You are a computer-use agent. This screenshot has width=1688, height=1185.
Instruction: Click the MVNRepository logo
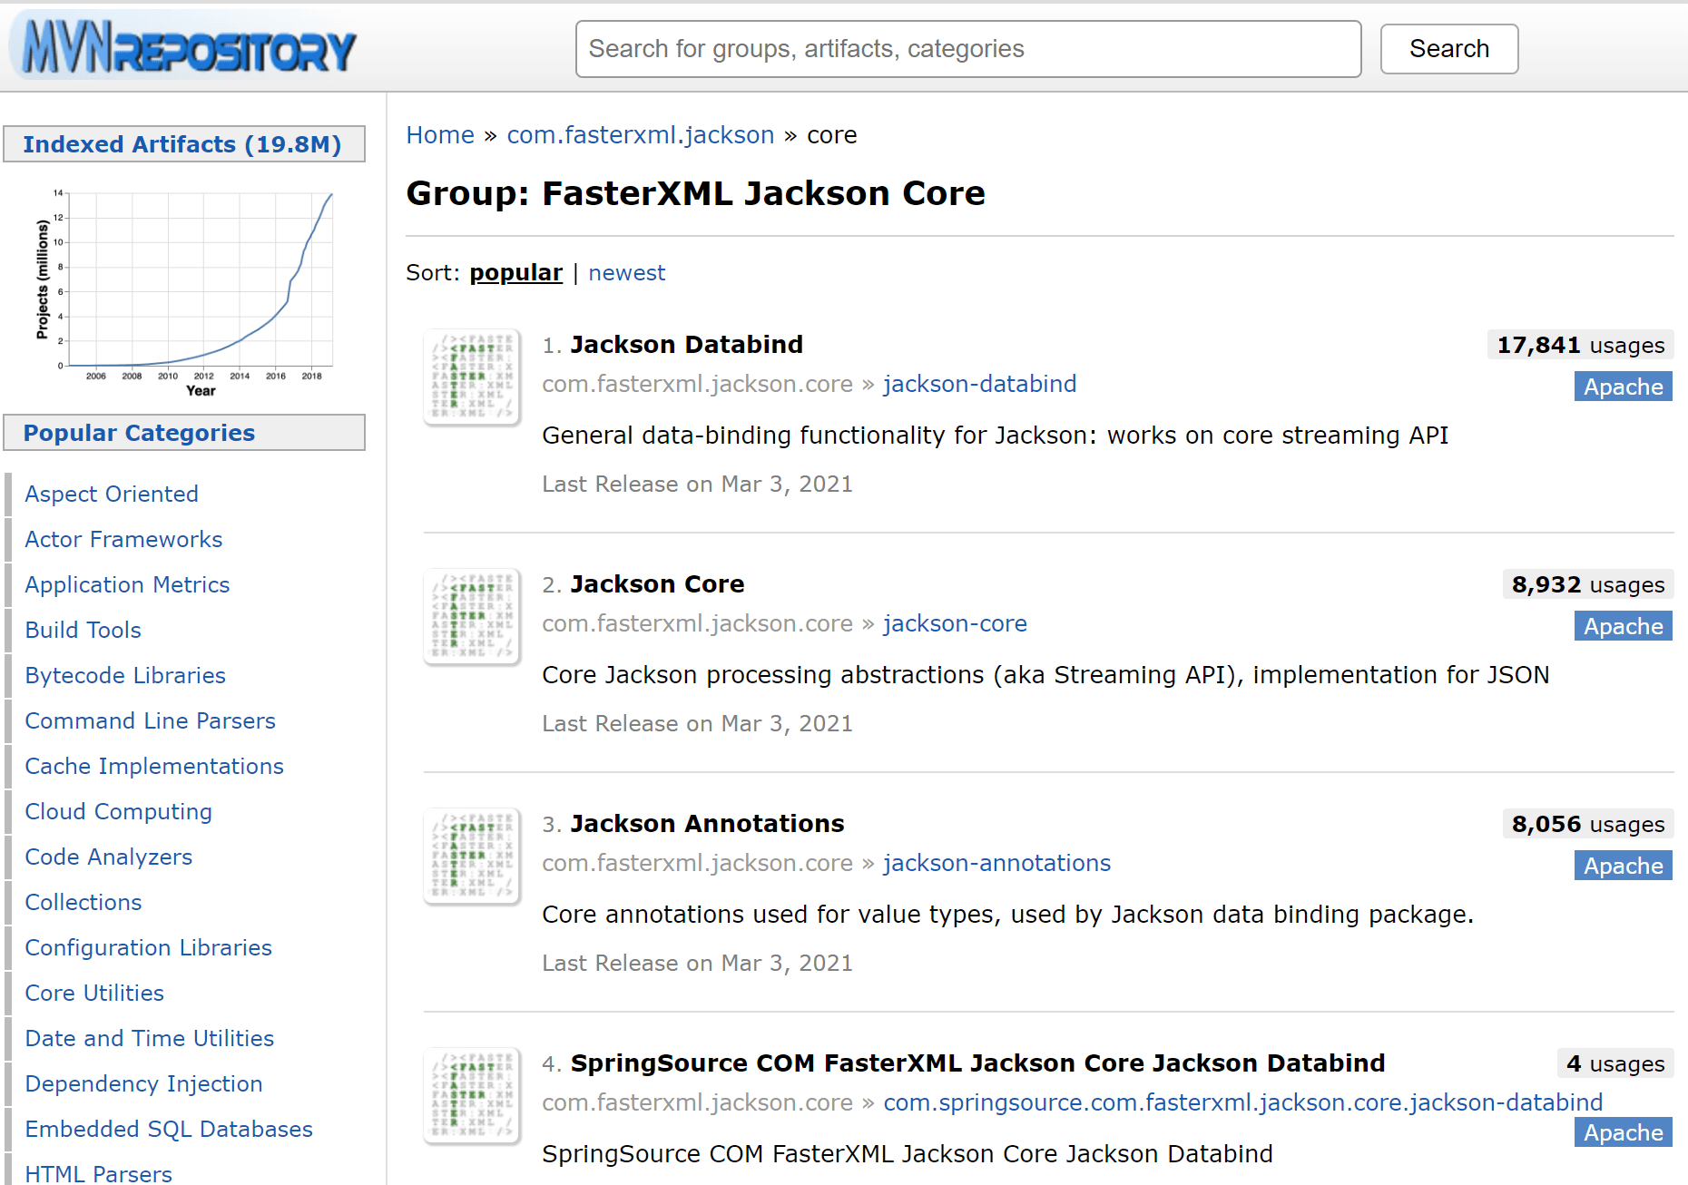click(182, 47)
